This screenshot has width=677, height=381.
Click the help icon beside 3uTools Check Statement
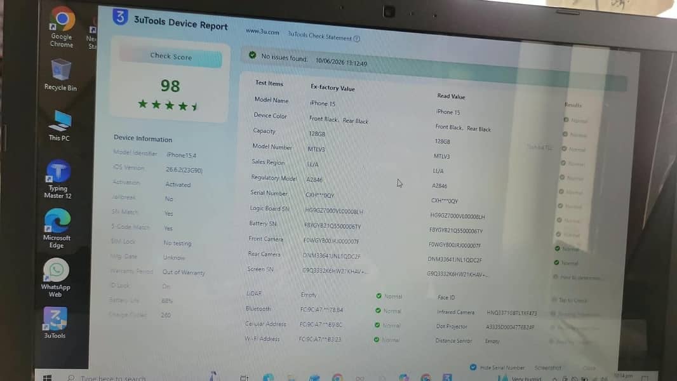coord(357,39)
